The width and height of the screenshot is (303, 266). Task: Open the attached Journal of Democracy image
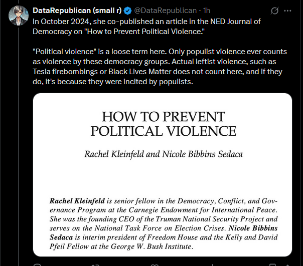pos(163,175)
